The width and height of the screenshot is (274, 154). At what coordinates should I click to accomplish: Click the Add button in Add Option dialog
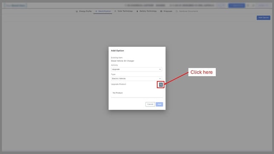pyautogui.click(x=160, y=104)
